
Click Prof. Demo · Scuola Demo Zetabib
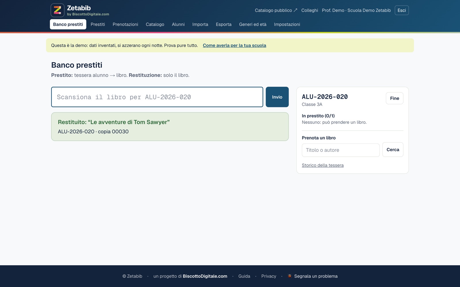(356, 10)
